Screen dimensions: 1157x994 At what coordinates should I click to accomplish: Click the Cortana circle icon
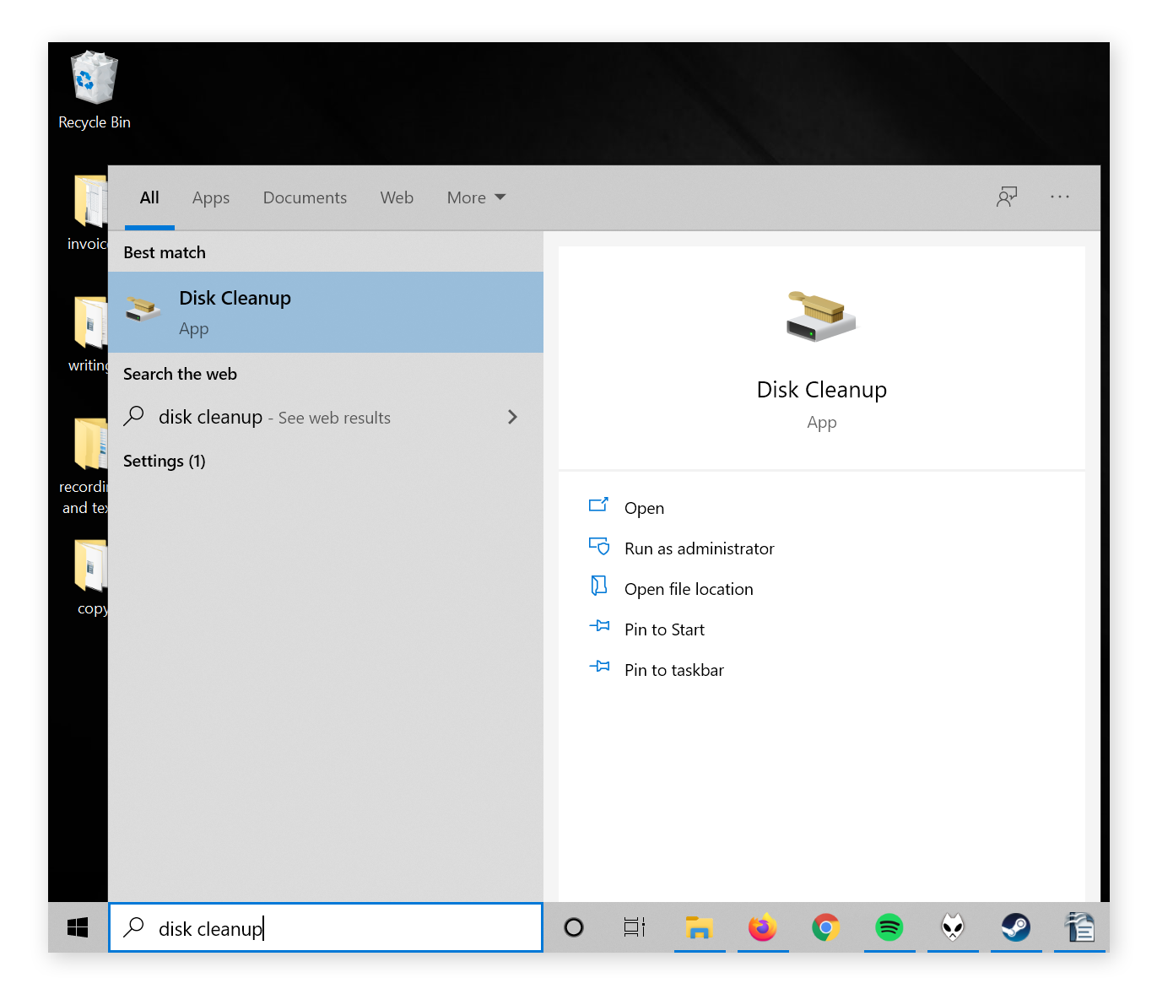(574, 927)
